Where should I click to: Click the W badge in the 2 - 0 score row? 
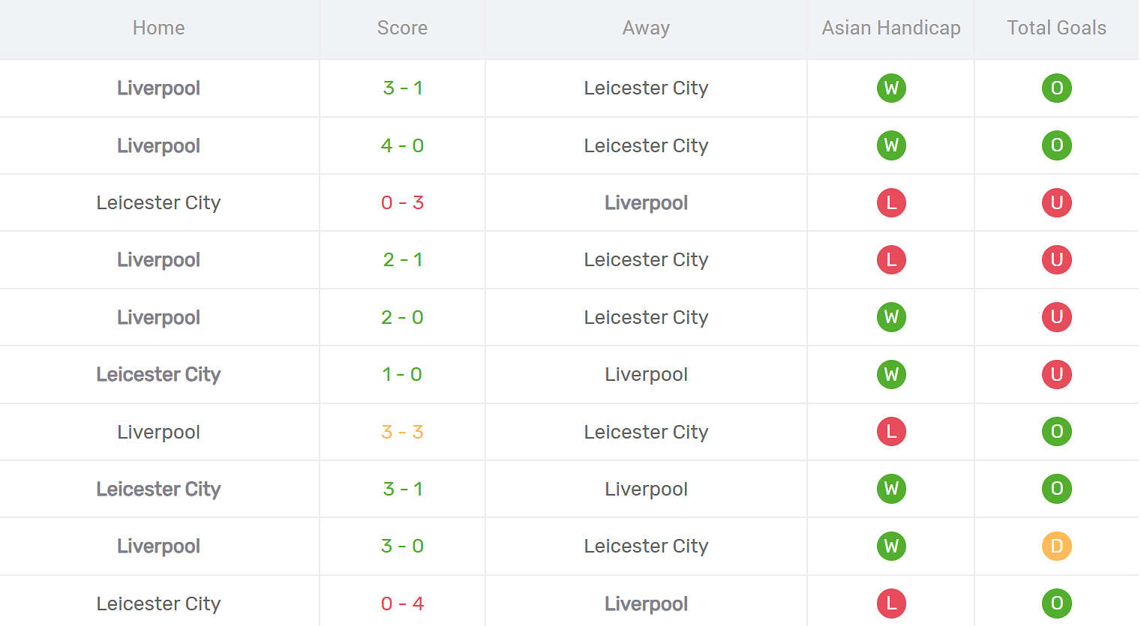pyautogui.click(x=891, y=317)
